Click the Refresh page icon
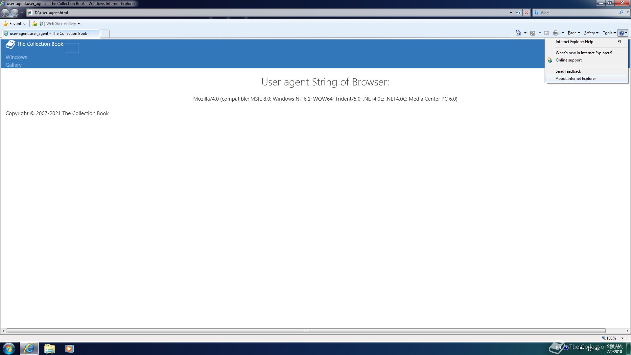631x355 pixels. click(x=518, y=12)
